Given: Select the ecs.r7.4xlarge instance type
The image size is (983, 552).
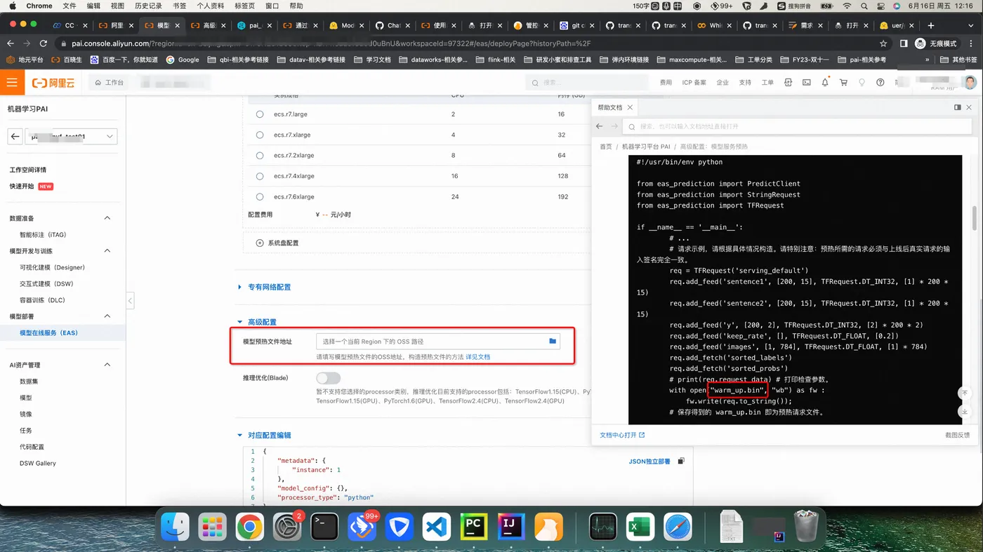Looking at the screenshot, I should pos(260,176).
